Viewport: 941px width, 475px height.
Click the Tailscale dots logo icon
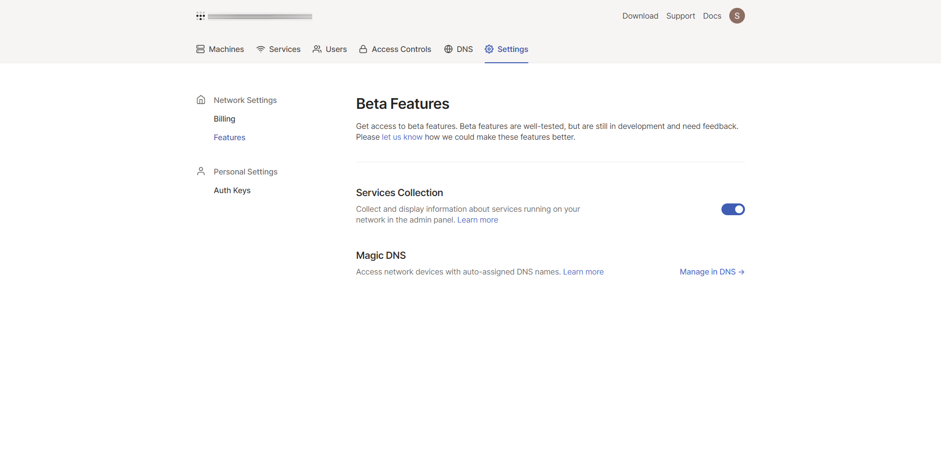click(200, 16)
